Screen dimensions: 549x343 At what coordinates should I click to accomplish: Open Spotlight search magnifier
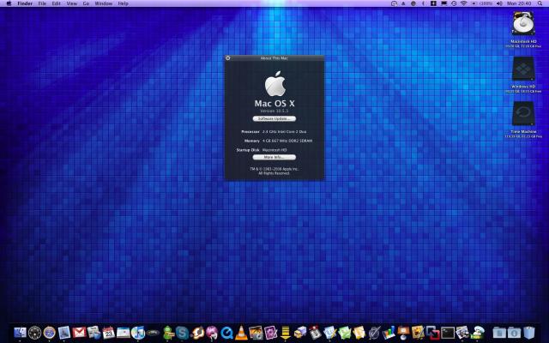point(540,3)
